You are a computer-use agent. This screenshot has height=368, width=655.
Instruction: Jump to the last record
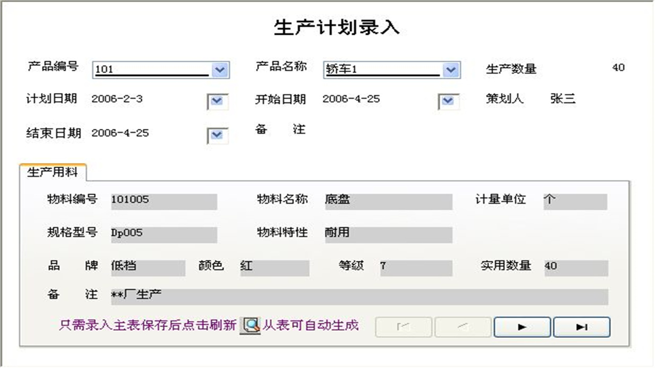[x=582, y=327]
